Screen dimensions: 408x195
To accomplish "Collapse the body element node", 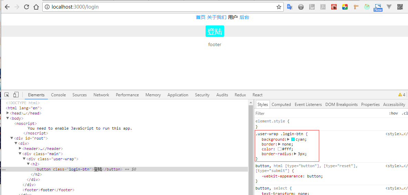I will coord(8,118).
